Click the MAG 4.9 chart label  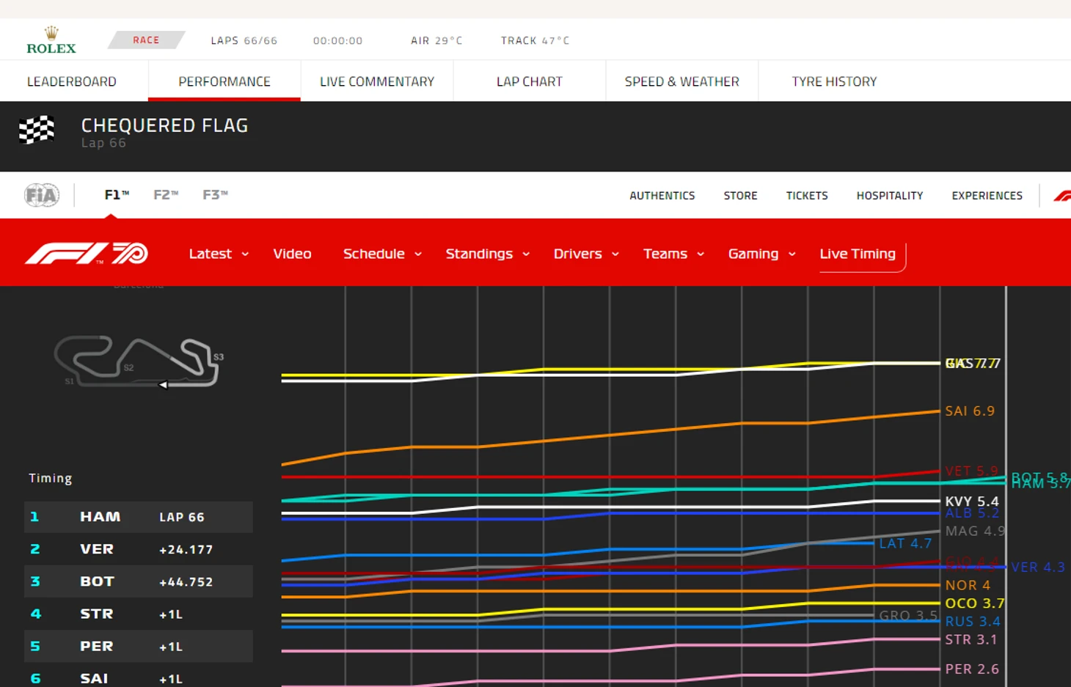coord(975,531)
